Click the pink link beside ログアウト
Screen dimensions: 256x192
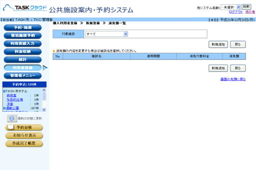pos(250,12)
